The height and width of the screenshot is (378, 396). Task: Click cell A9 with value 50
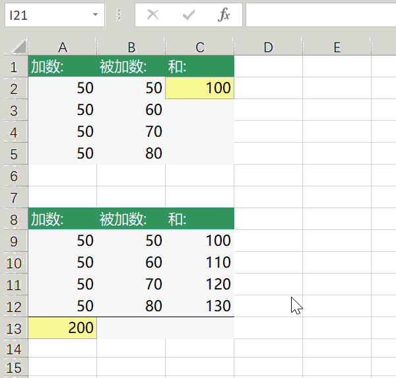coord(63,241)
